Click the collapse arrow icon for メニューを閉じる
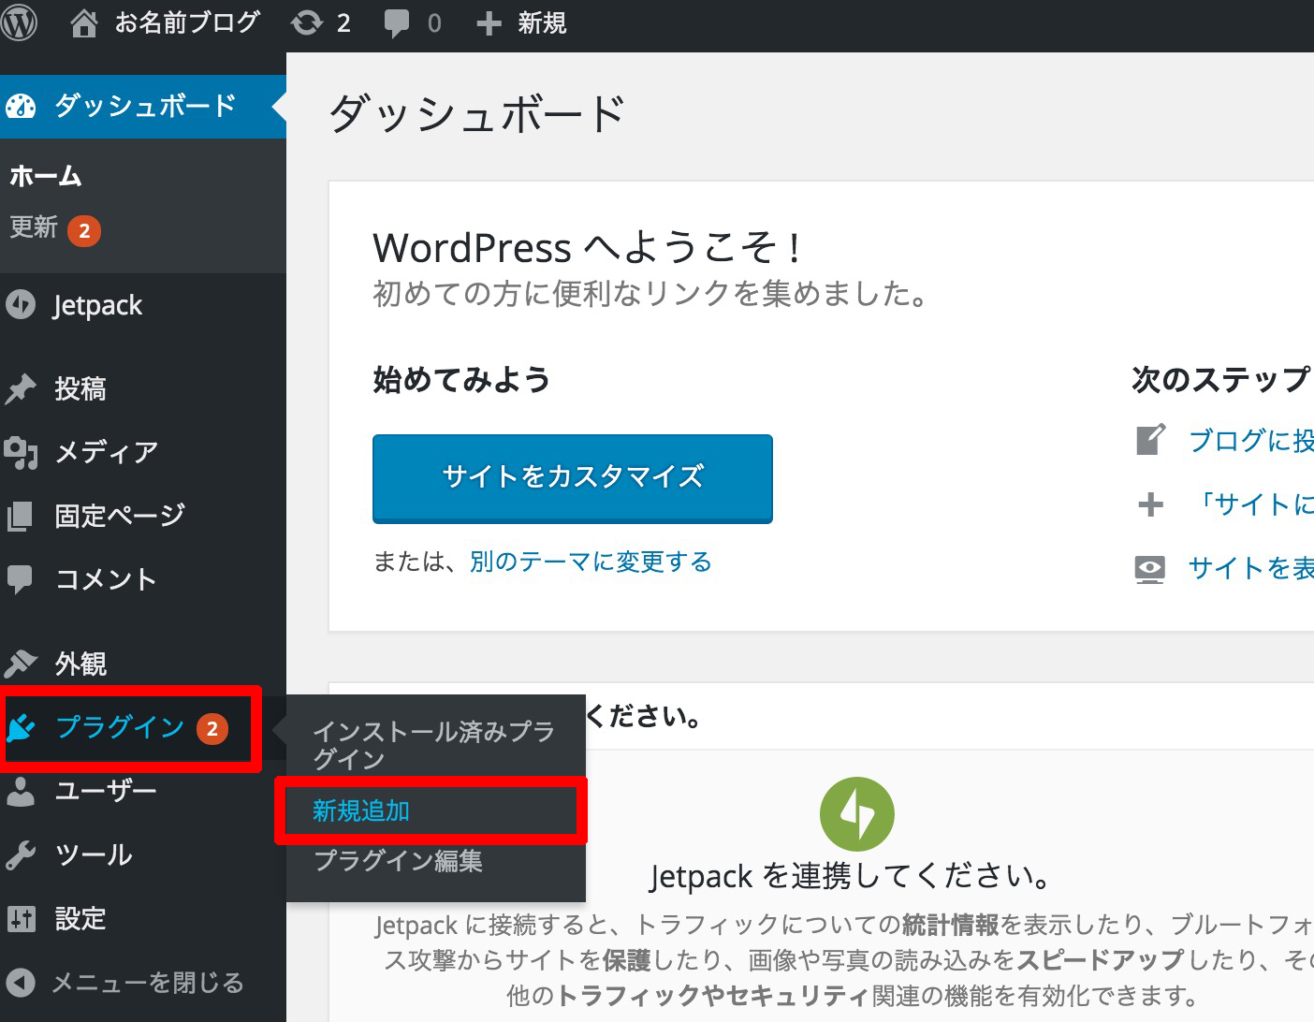Image resolution: width=1314 pixels, height=1022 pixels. (x=21, y=983)
